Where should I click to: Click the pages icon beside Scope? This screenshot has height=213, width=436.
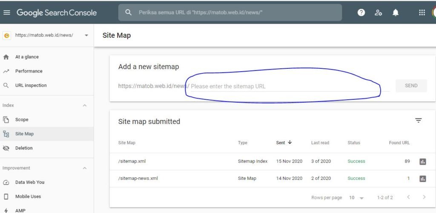coord(6,120)
